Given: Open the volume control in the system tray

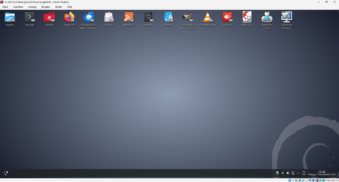Looking at the screenshot, I should click(288, 173).
